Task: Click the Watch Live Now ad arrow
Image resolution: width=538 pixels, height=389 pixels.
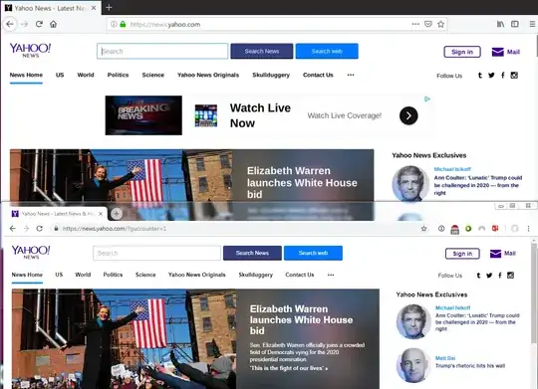Action: [408, 115]
